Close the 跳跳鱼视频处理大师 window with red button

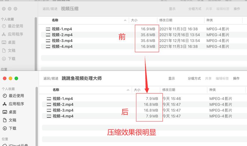(x=5, y=79)
